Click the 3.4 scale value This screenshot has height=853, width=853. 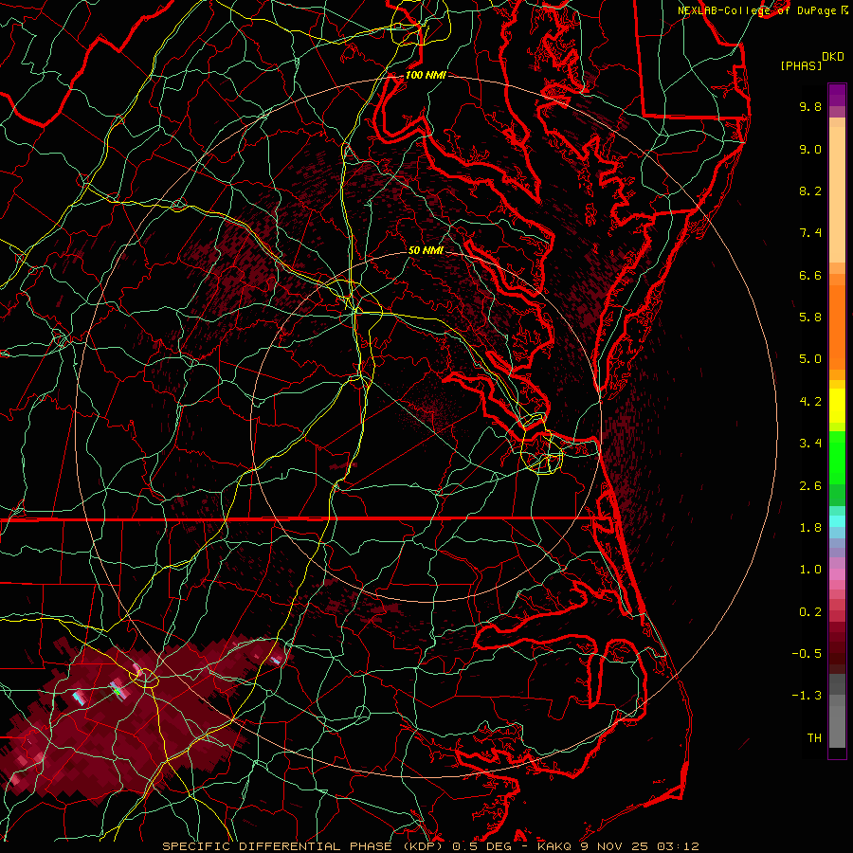click(x=810, y=444)
